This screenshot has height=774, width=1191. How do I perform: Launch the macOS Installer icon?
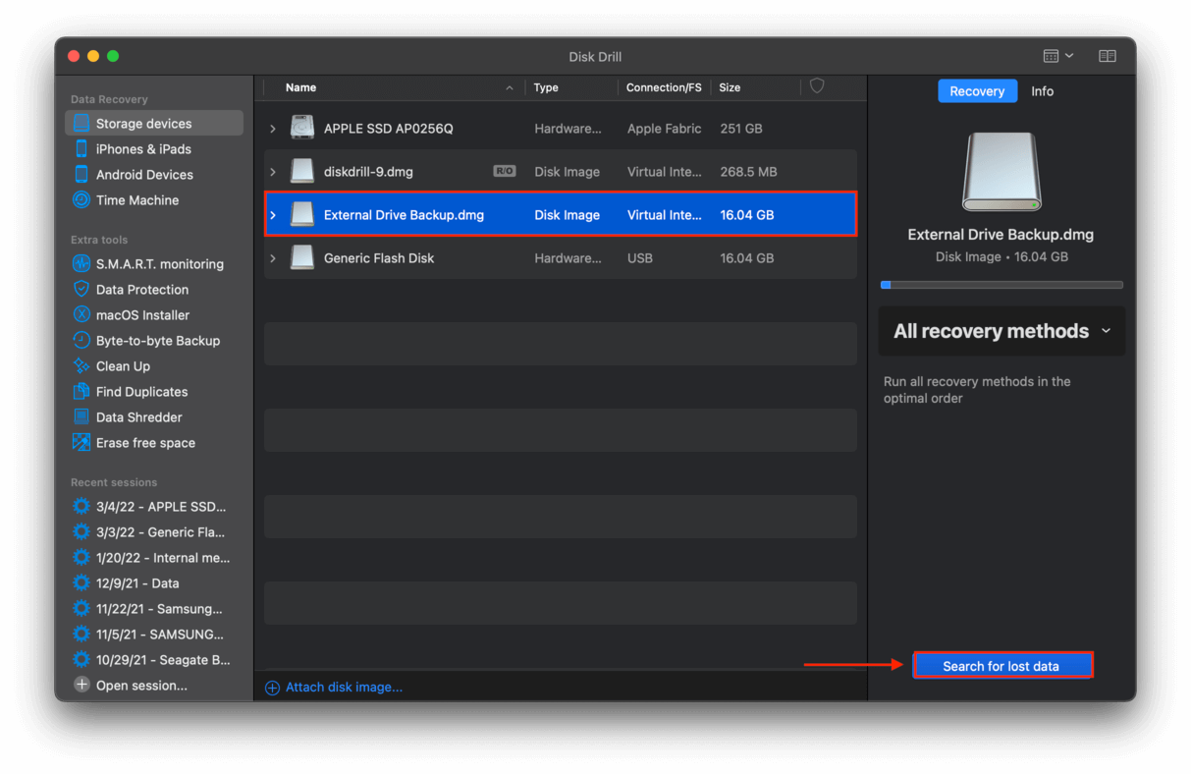pyautogui.click(x=81, y=315)
